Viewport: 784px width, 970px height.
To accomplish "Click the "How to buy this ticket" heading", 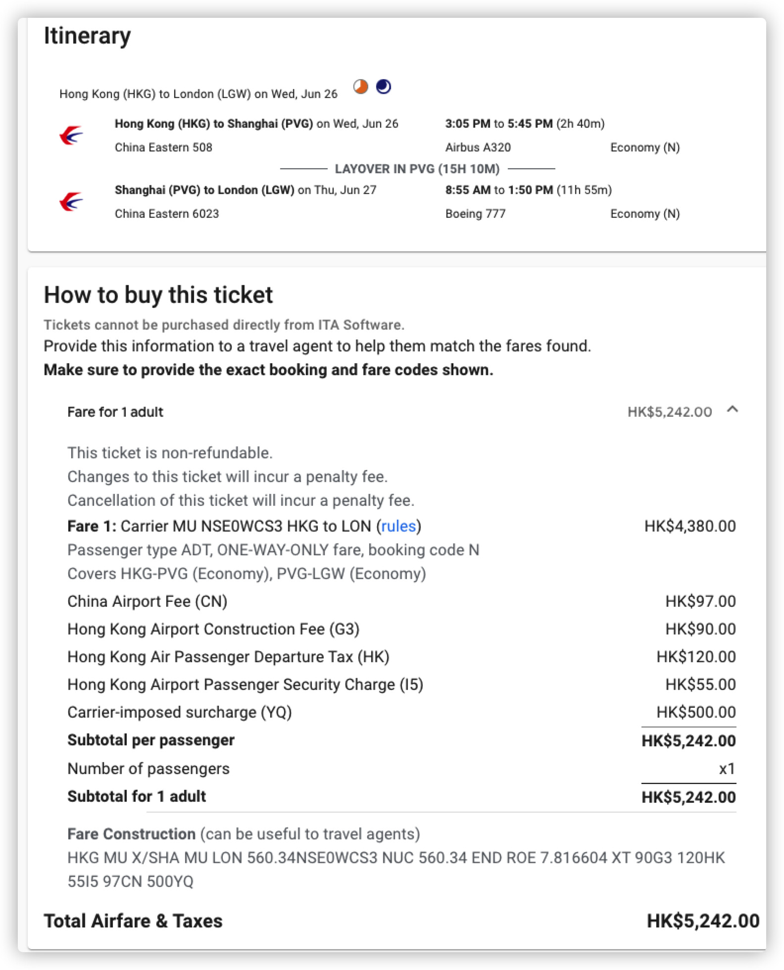I will [x=158, y=295].
